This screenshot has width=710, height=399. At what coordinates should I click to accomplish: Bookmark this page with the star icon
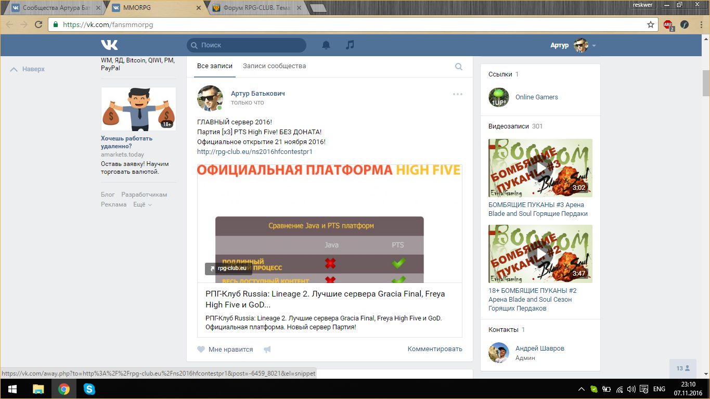click(651, 24)
